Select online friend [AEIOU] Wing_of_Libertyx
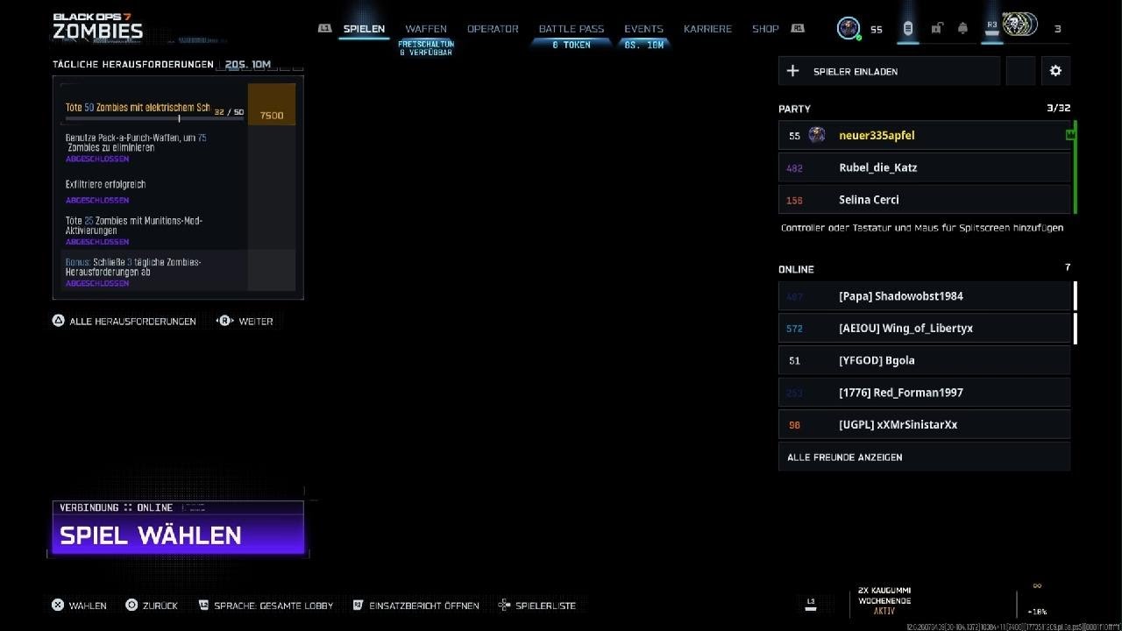 click(x=924, y=328)
